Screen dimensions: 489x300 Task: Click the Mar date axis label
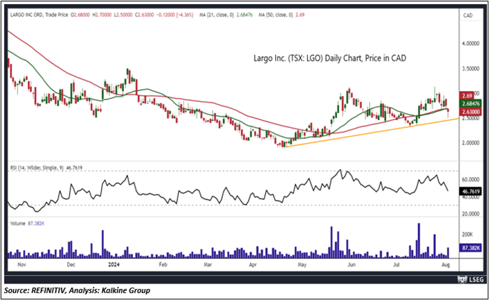click(x=208, y=265)
